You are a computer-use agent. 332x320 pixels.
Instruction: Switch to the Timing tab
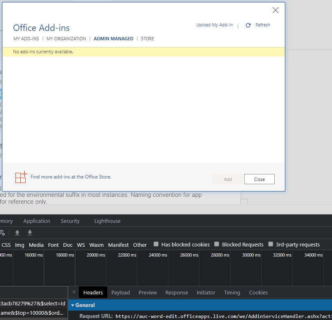(232, 292)
